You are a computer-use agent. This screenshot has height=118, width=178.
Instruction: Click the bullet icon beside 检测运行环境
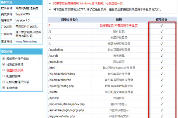click(x=4, y=64)
